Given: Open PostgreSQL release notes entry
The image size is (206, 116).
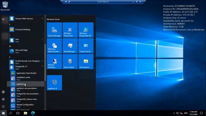Looking at the screenshot, I should (25, 100).
